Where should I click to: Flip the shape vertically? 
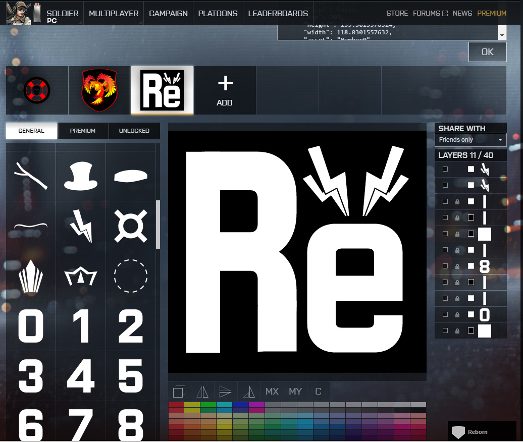(226, 392)
